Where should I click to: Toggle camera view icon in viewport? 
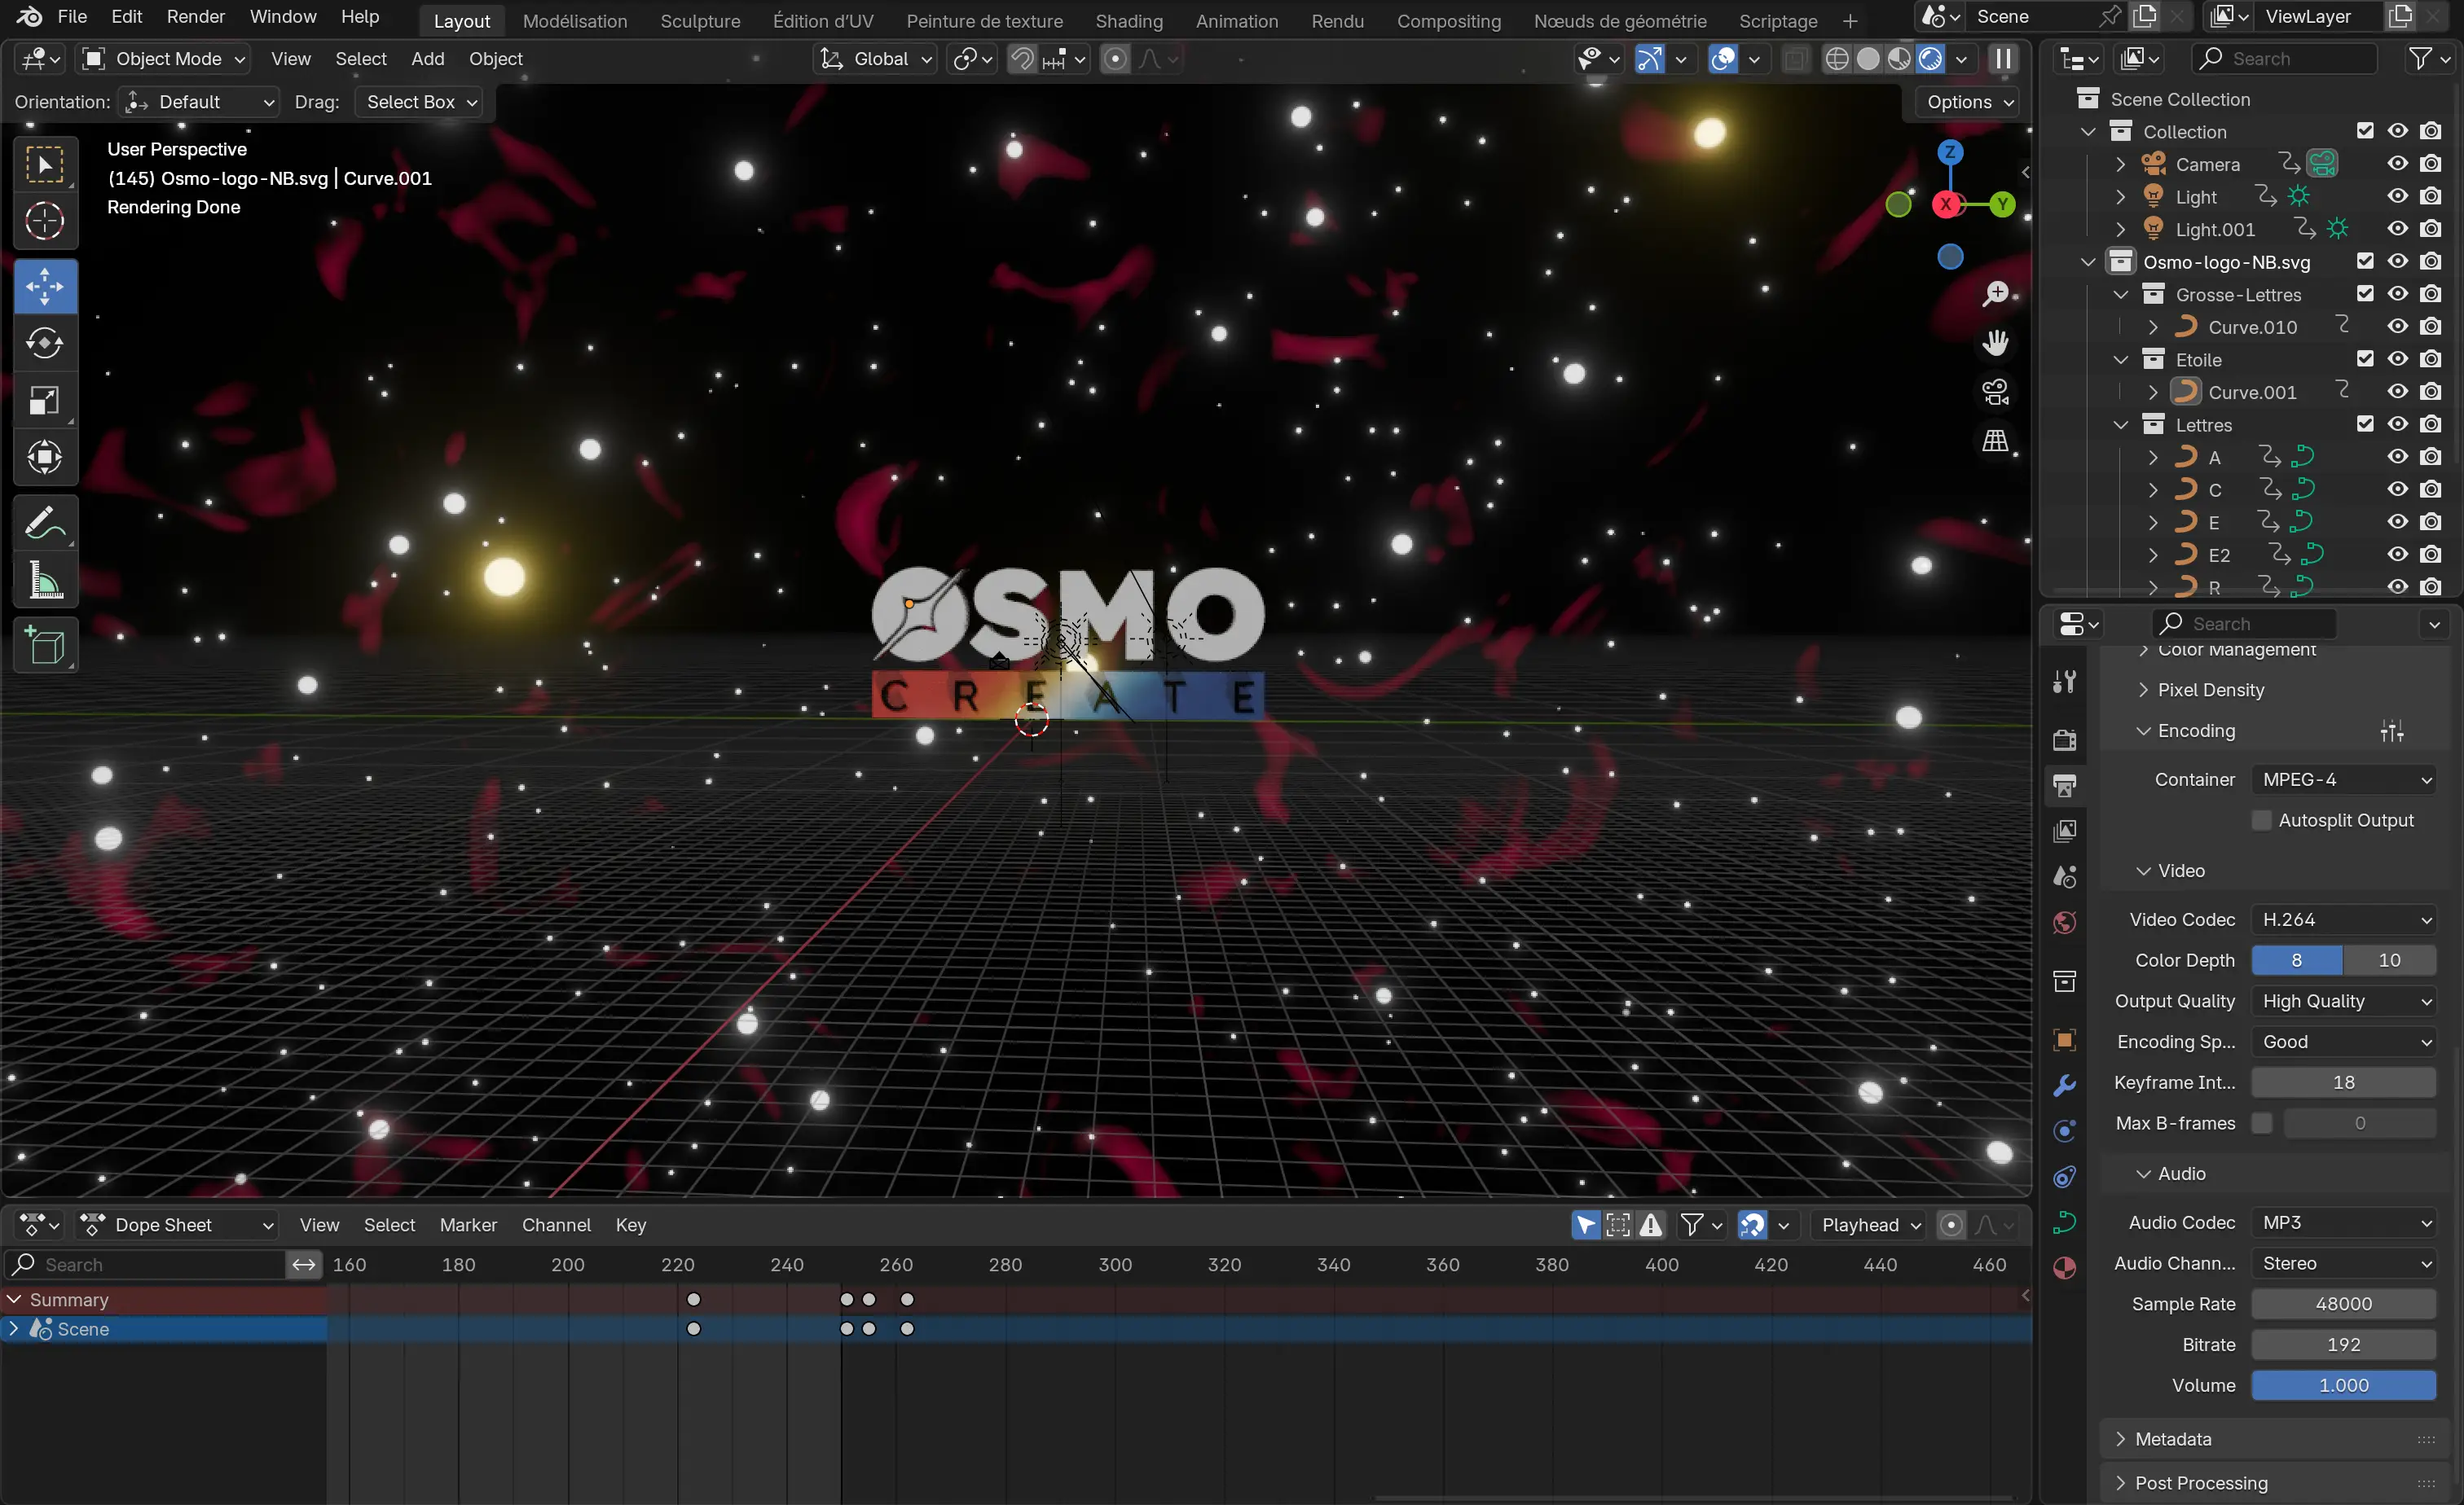click(x=1996, y=392)
